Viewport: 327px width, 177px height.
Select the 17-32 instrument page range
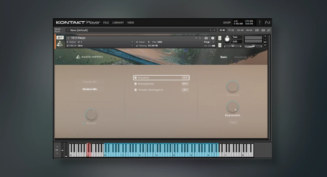point(231,30)
